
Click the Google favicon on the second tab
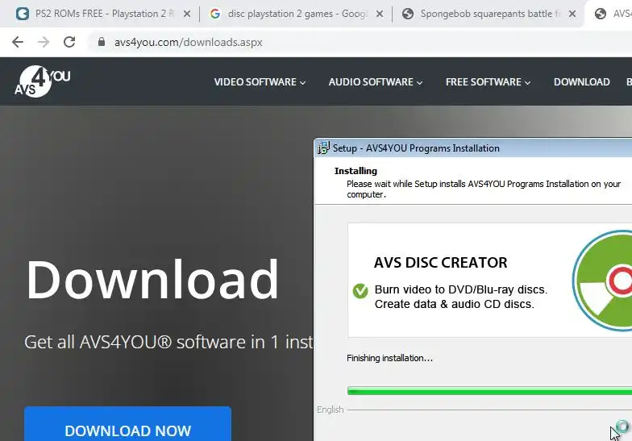pos(215,14)
